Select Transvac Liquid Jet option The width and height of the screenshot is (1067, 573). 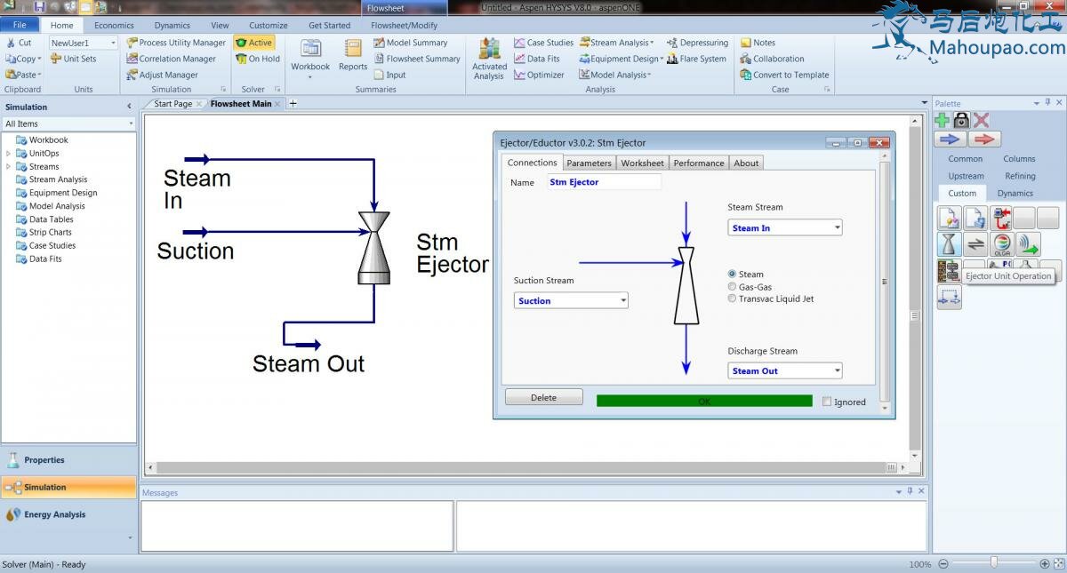point(732,299)
